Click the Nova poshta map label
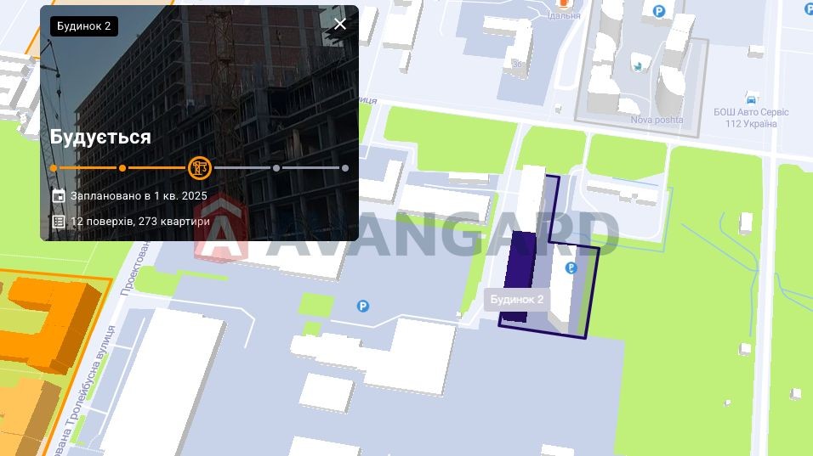The width and height of the screenshot is (813, 456). point(657,120)
